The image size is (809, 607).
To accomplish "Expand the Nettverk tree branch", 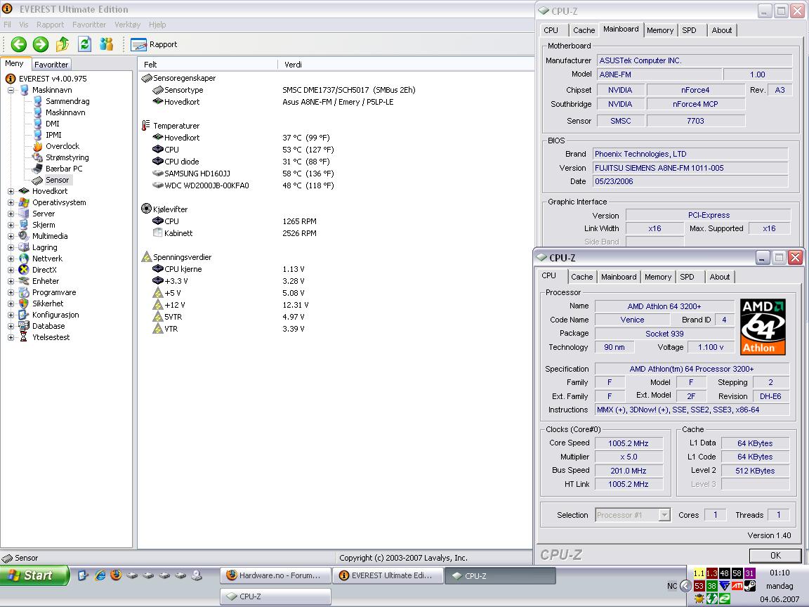I will pos(11,259).
